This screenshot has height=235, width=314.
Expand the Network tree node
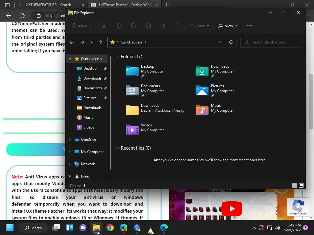[x=70, y=164]
